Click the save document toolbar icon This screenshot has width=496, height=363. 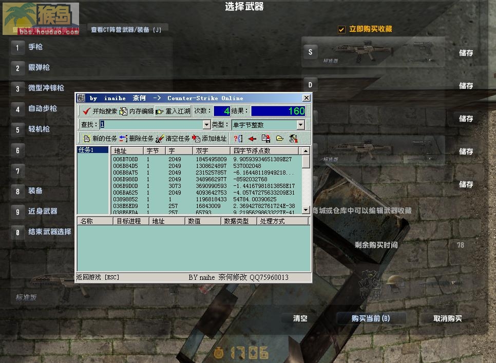pyautogui.click(x=266, y=139)
